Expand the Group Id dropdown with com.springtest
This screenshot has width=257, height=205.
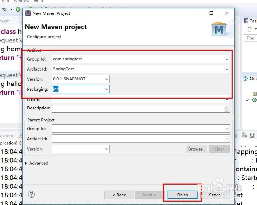pyautogui.click(x=227, y=59)
